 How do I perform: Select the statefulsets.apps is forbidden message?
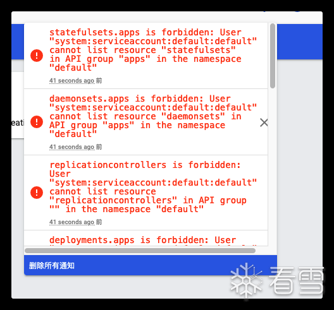click(x=153, y=50)
